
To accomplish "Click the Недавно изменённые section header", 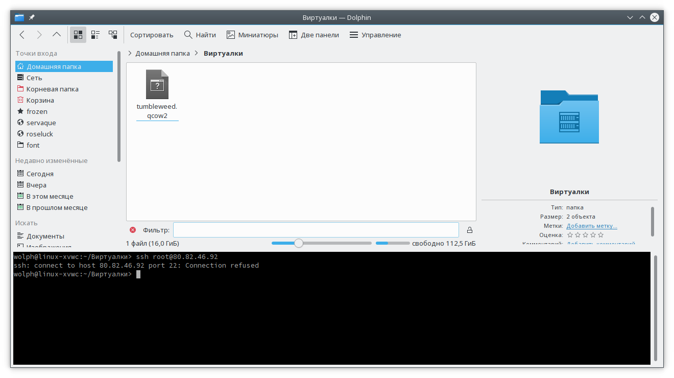I will point(52,160).
